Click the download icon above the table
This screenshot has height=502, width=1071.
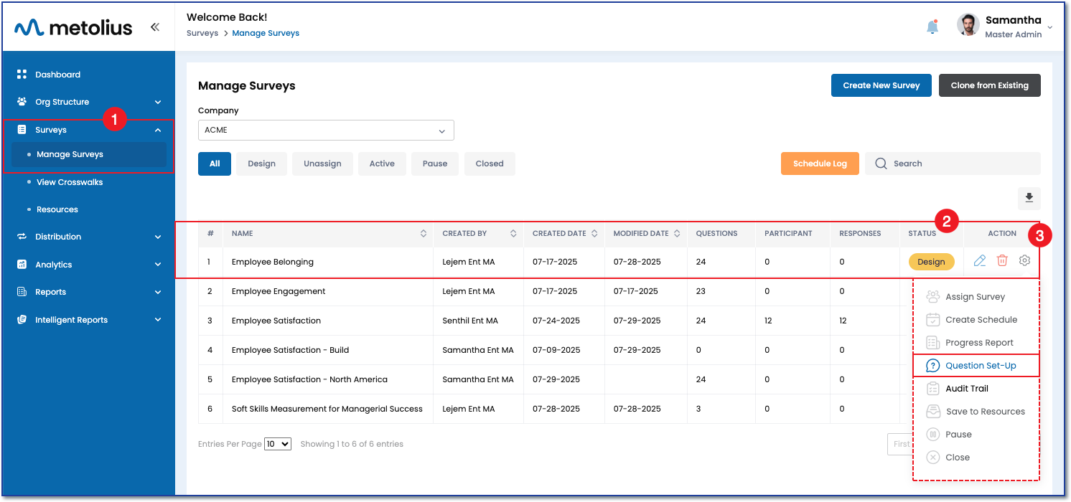(1029, 198)
